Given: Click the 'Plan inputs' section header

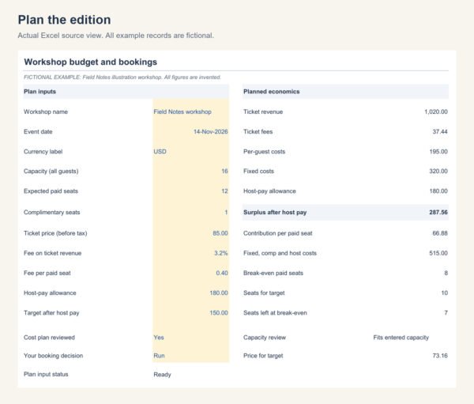Looking at the screenshot, I should pos(126,92).
